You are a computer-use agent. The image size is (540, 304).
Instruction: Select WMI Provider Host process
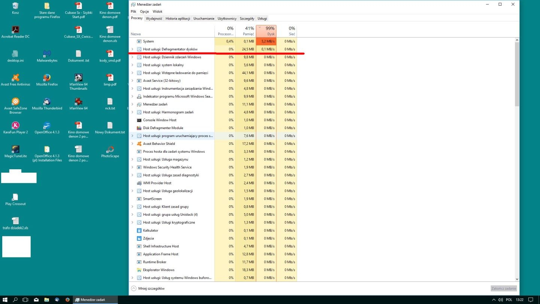tap(213, 183)
